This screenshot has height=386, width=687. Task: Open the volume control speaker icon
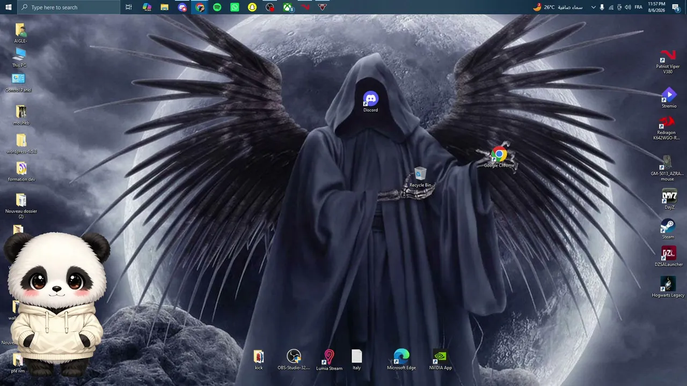click(x=628, y=7)
